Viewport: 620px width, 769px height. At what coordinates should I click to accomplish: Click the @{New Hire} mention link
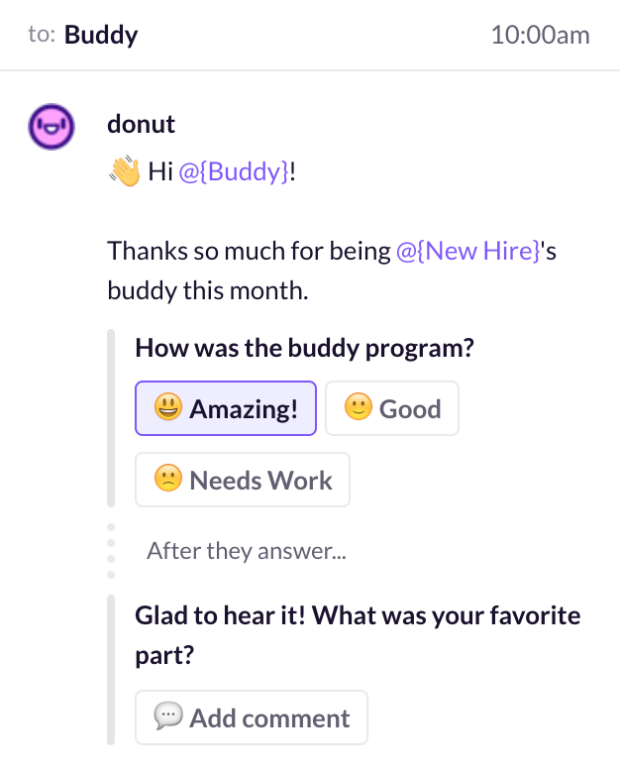[x=467, y=251]
